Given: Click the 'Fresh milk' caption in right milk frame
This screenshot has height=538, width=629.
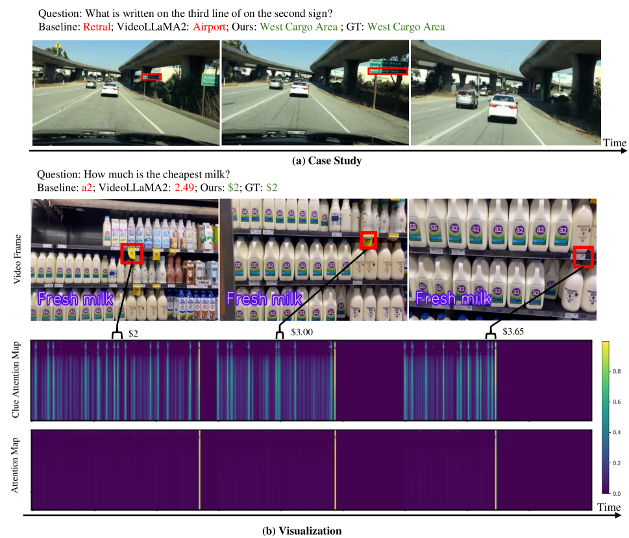Looking at the screenshot, I should coord(453,298).
